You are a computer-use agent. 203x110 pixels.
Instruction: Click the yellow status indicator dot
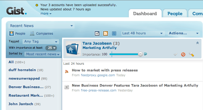point(37,5)
